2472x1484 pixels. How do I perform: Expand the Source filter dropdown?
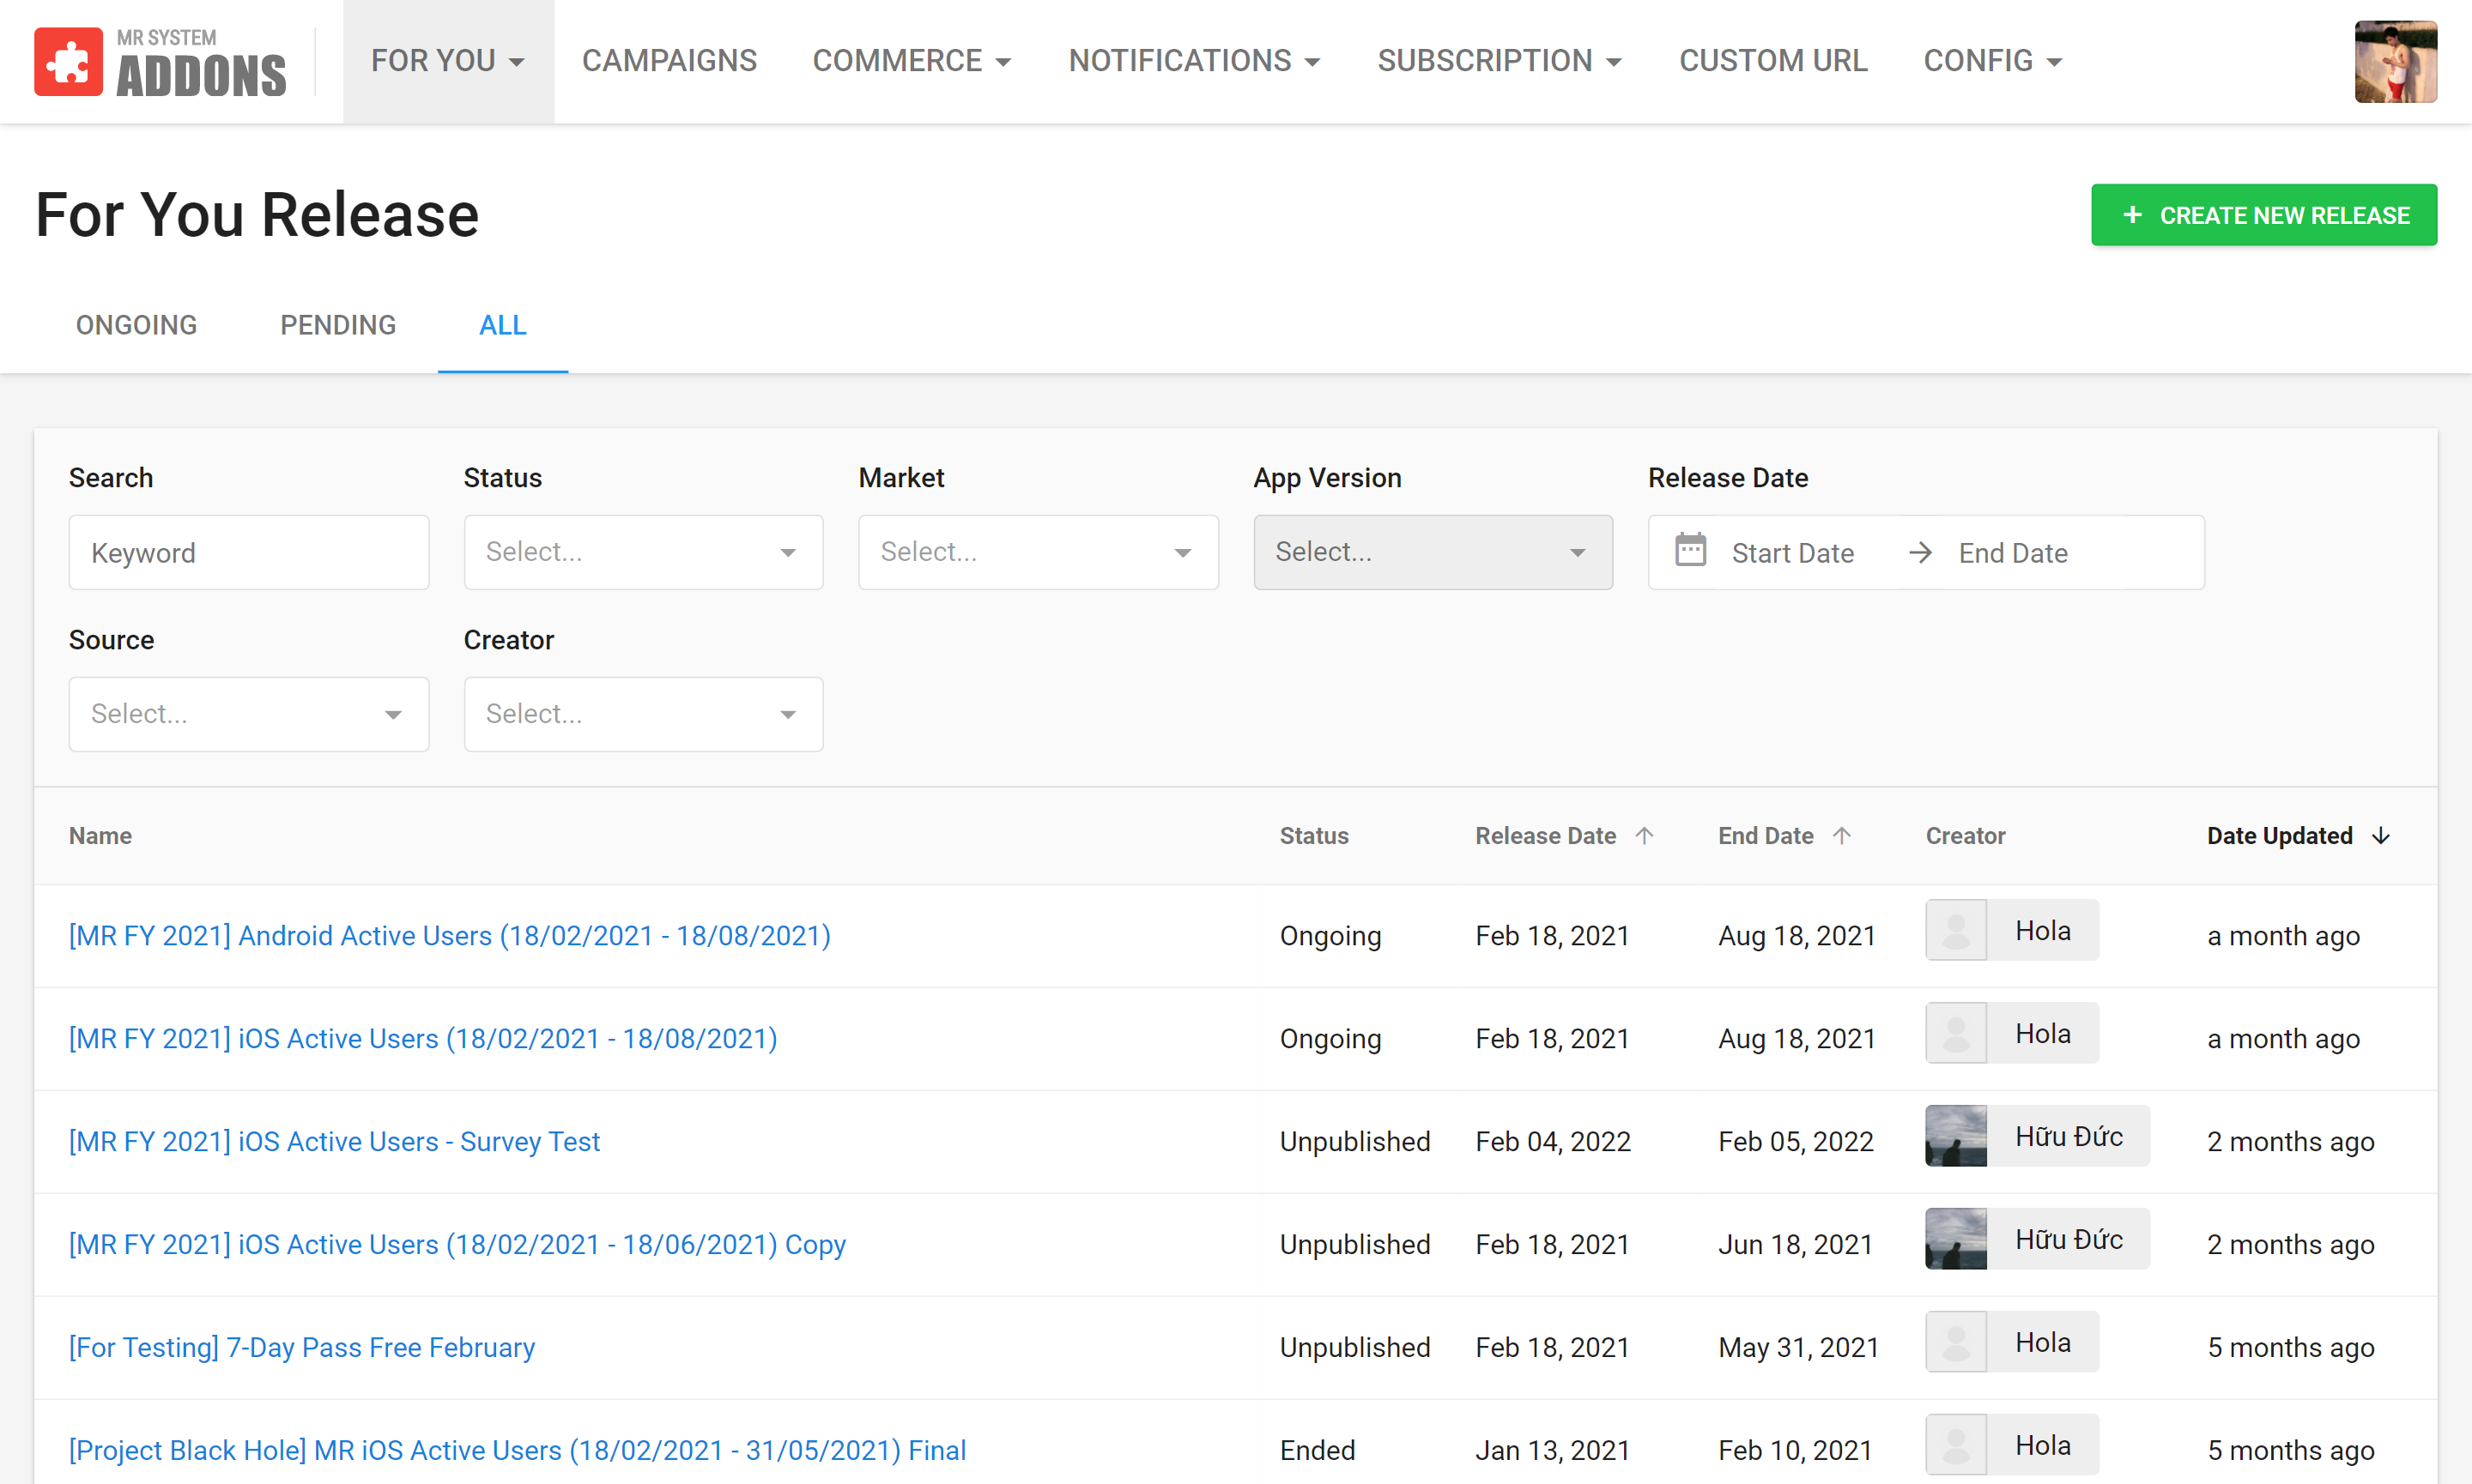tap(248, 714)
